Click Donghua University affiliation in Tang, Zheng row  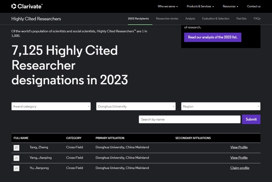coord(122,147)
